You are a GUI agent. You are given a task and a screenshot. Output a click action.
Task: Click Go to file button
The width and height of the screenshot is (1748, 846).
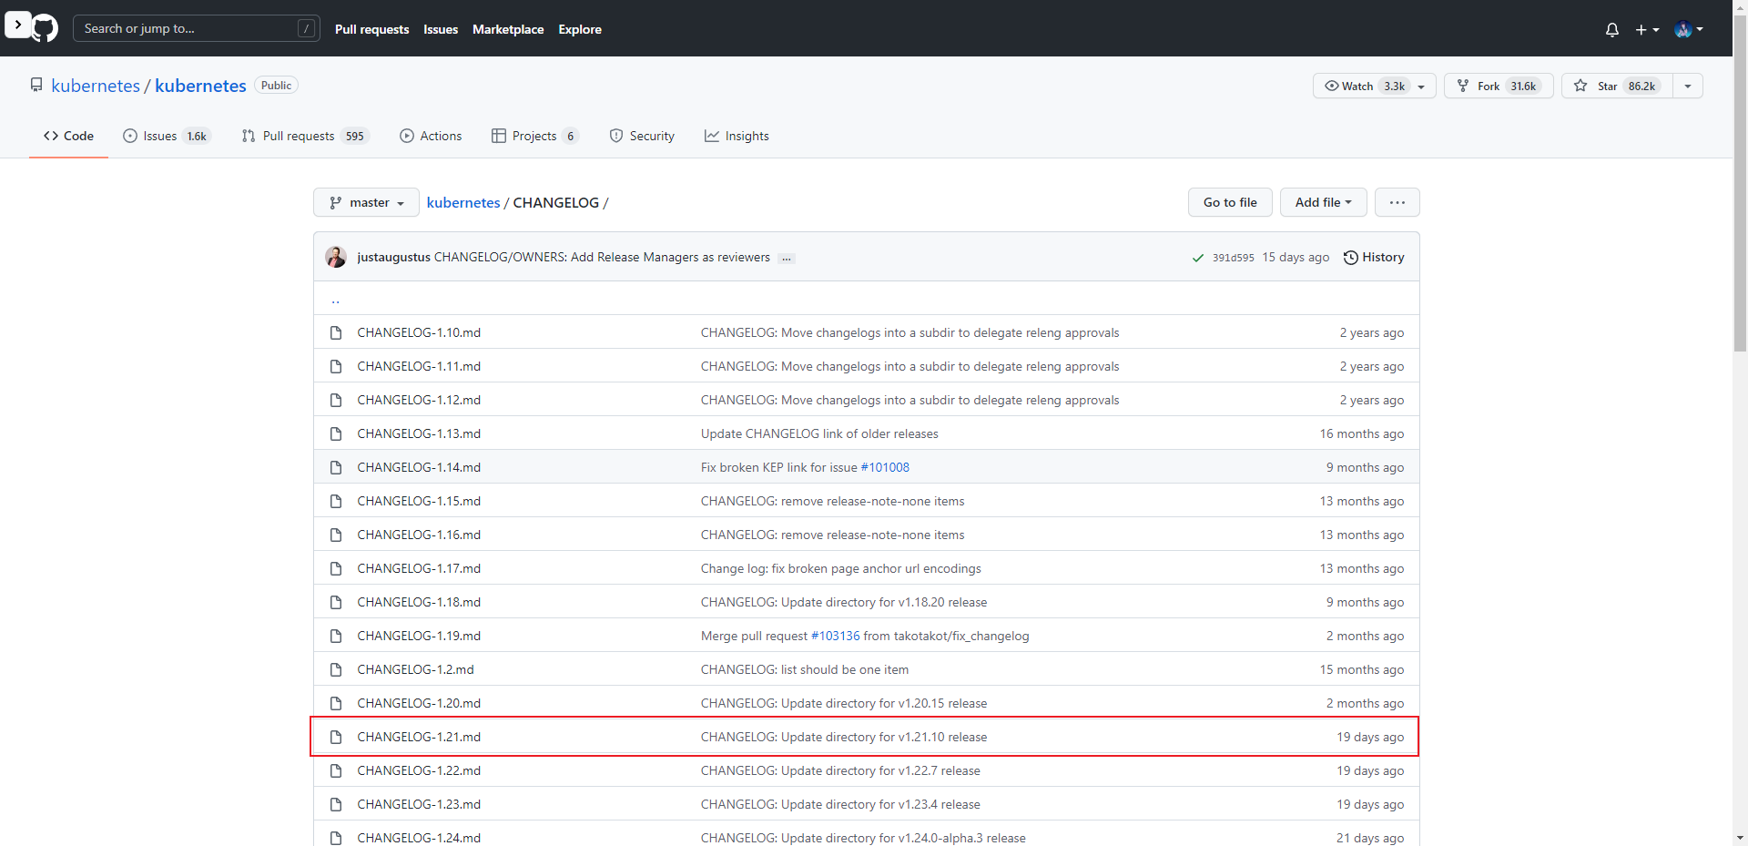tap(1230, 202)
